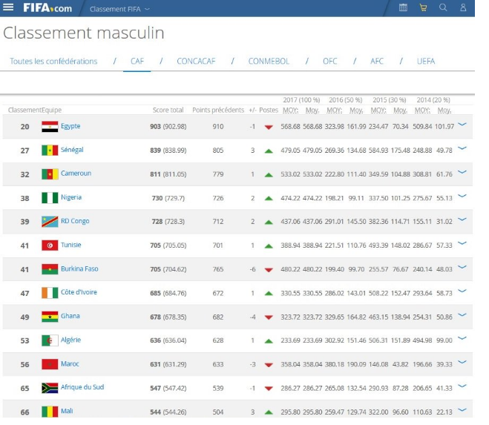Click Sénégal's green up arrow indicator

[269, 151]
